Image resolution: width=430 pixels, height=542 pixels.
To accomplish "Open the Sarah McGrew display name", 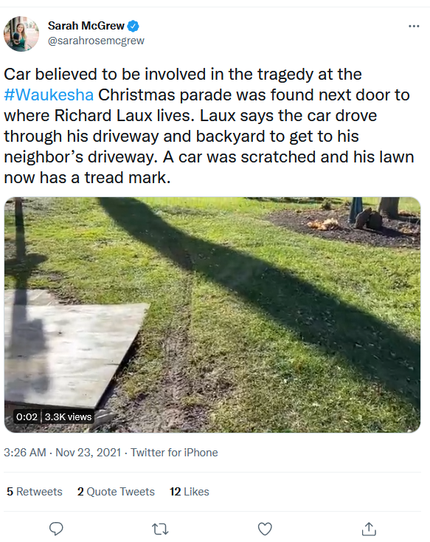I will click(x=86, y=26).
